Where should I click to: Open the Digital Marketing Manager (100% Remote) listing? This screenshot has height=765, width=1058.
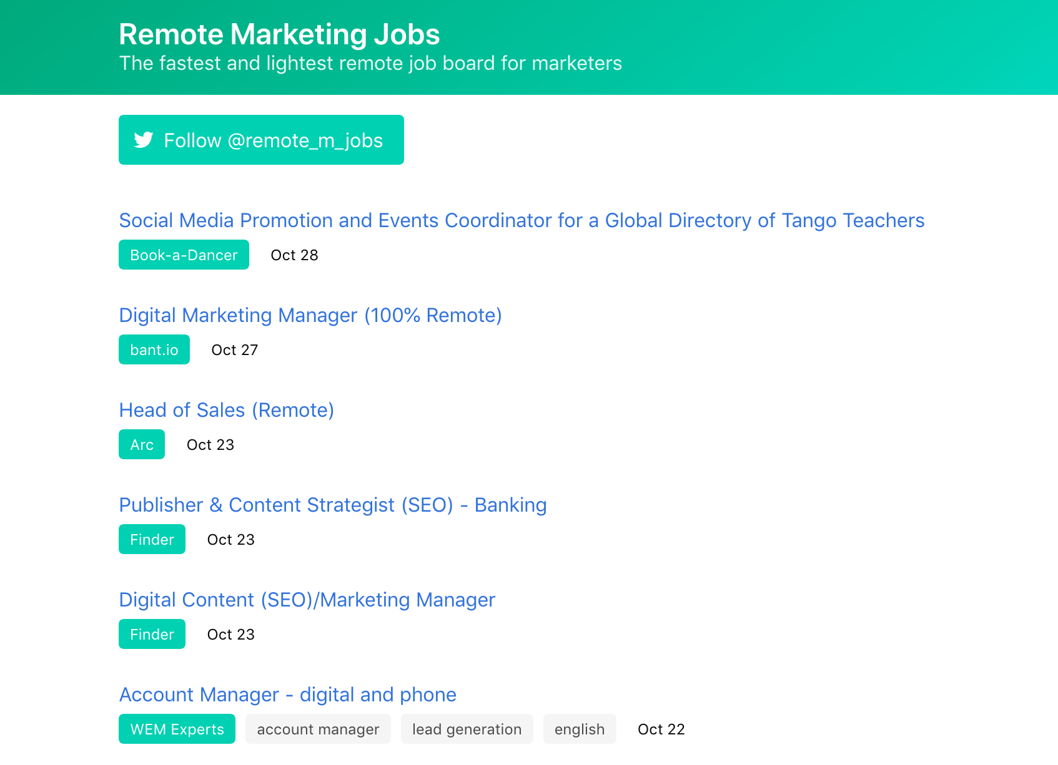pos(310,315)
